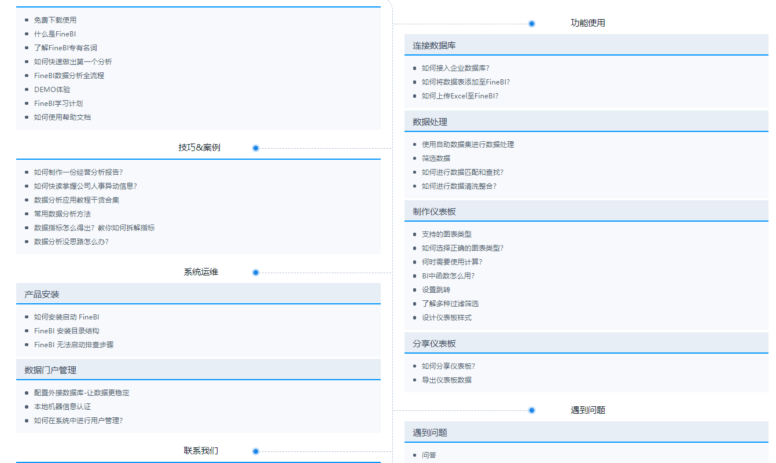Select the 连接数据库 category header
The image size is (776, 463).
587,45
